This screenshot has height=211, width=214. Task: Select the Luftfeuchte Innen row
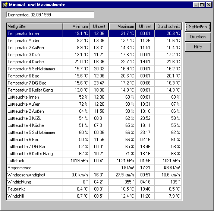94,97
